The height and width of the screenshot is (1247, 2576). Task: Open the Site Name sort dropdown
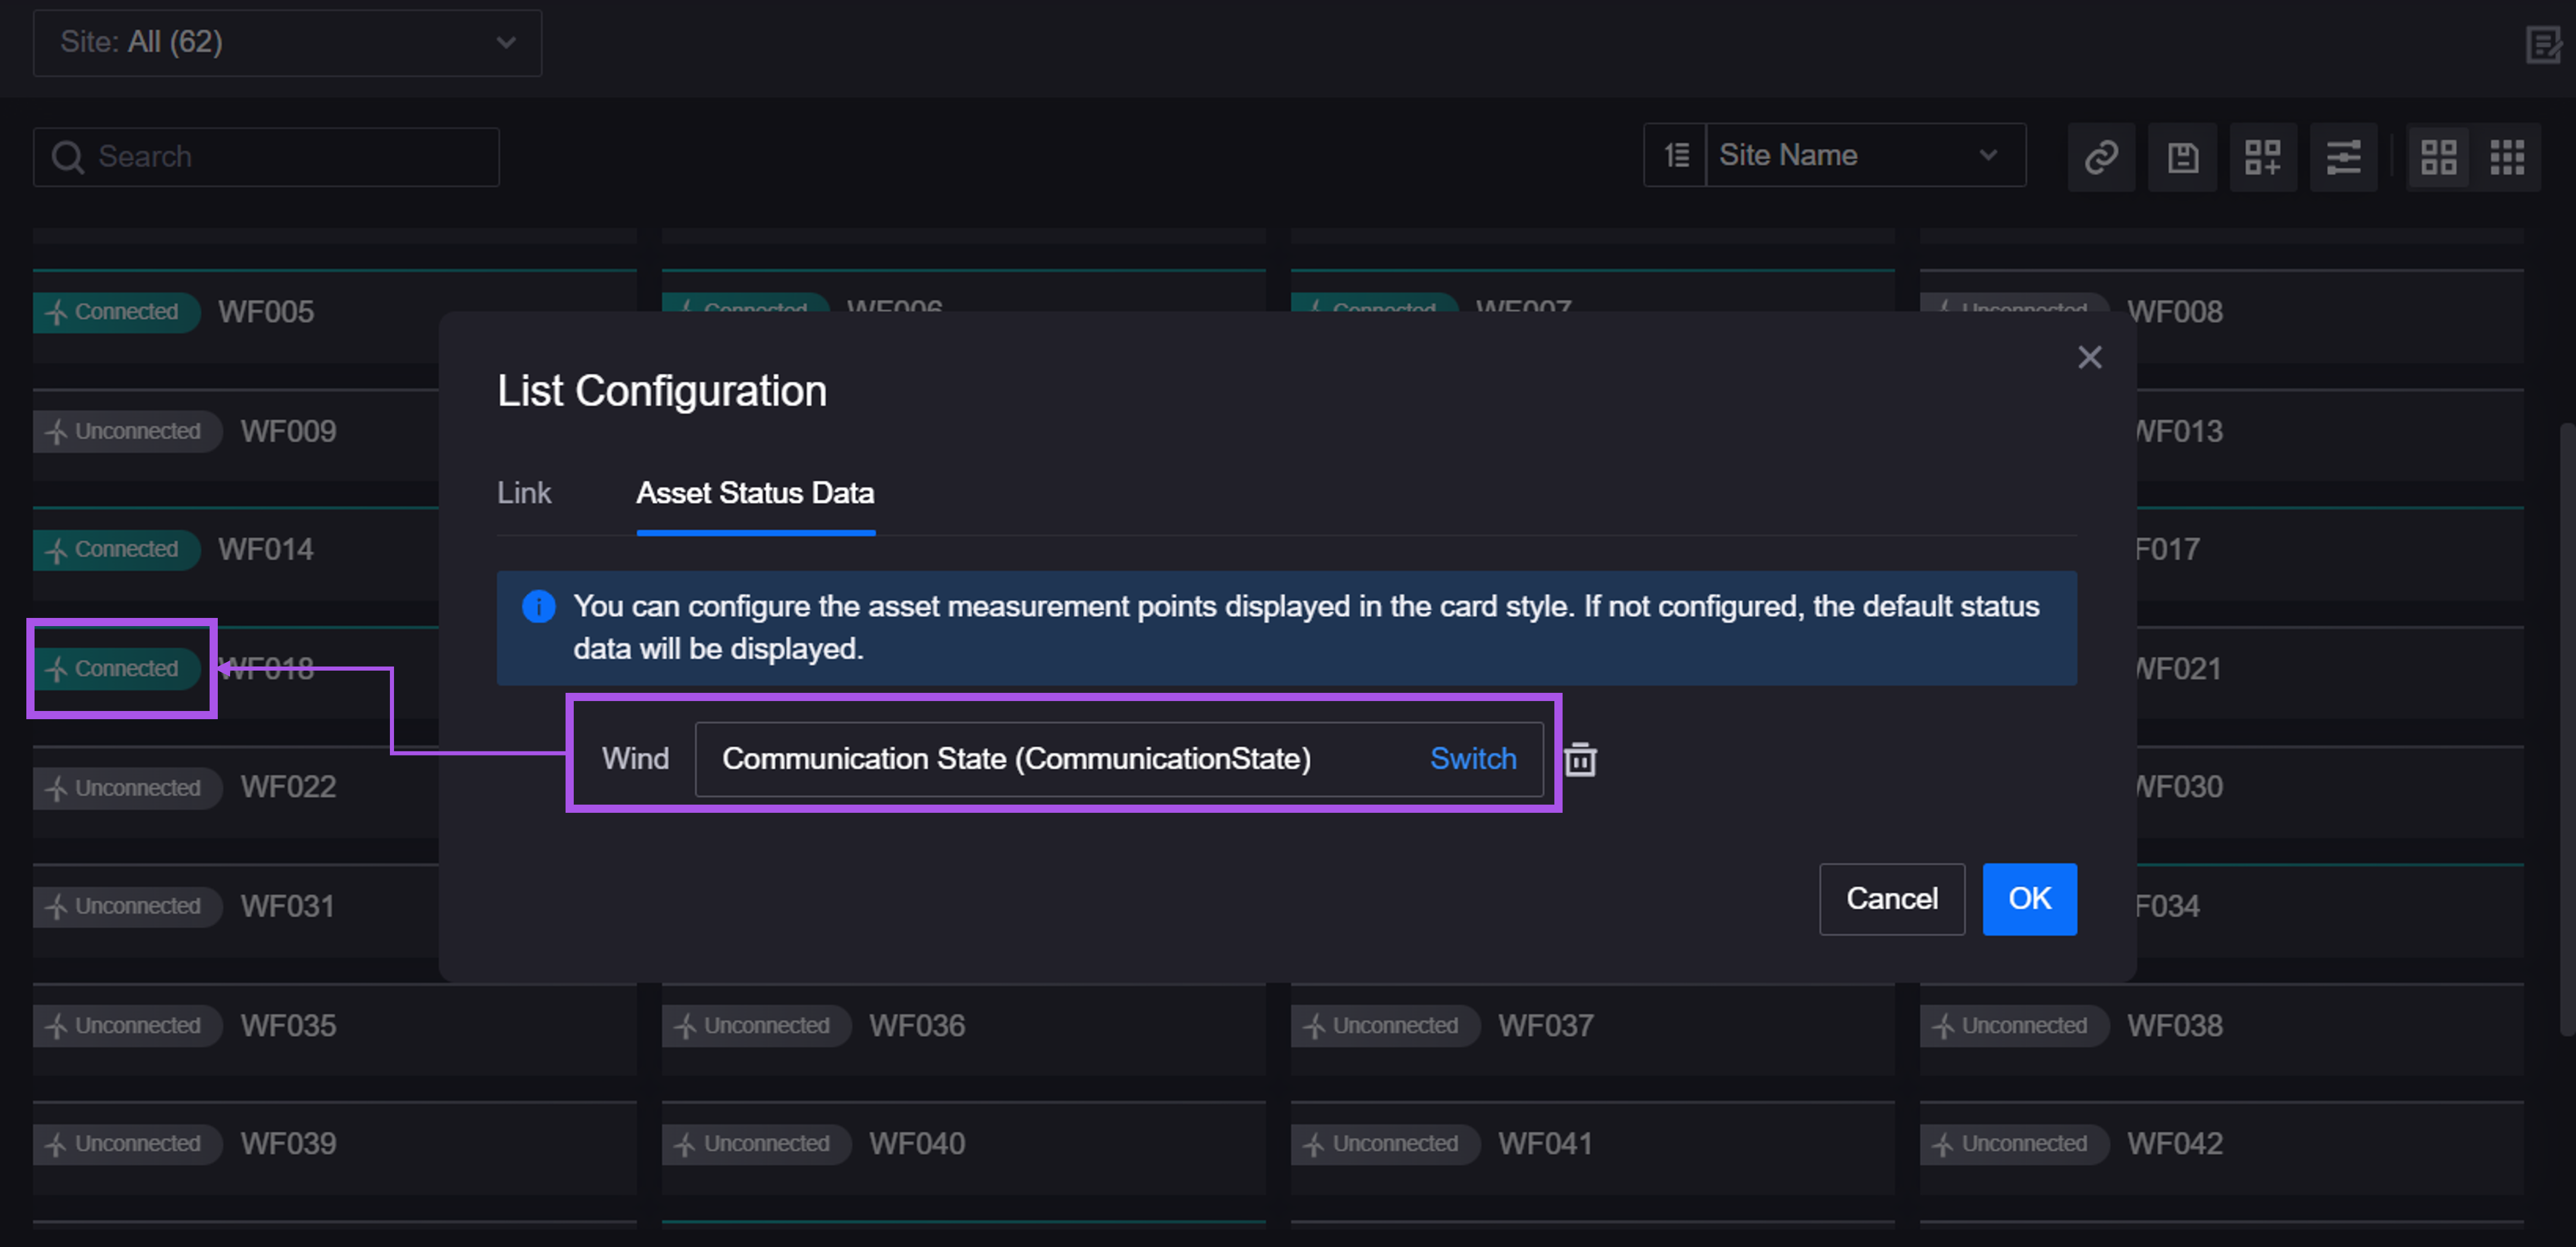point(1865,155)
